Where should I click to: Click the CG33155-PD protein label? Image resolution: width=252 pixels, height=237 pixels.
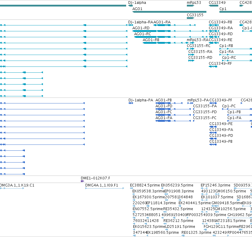pos(205,112)
